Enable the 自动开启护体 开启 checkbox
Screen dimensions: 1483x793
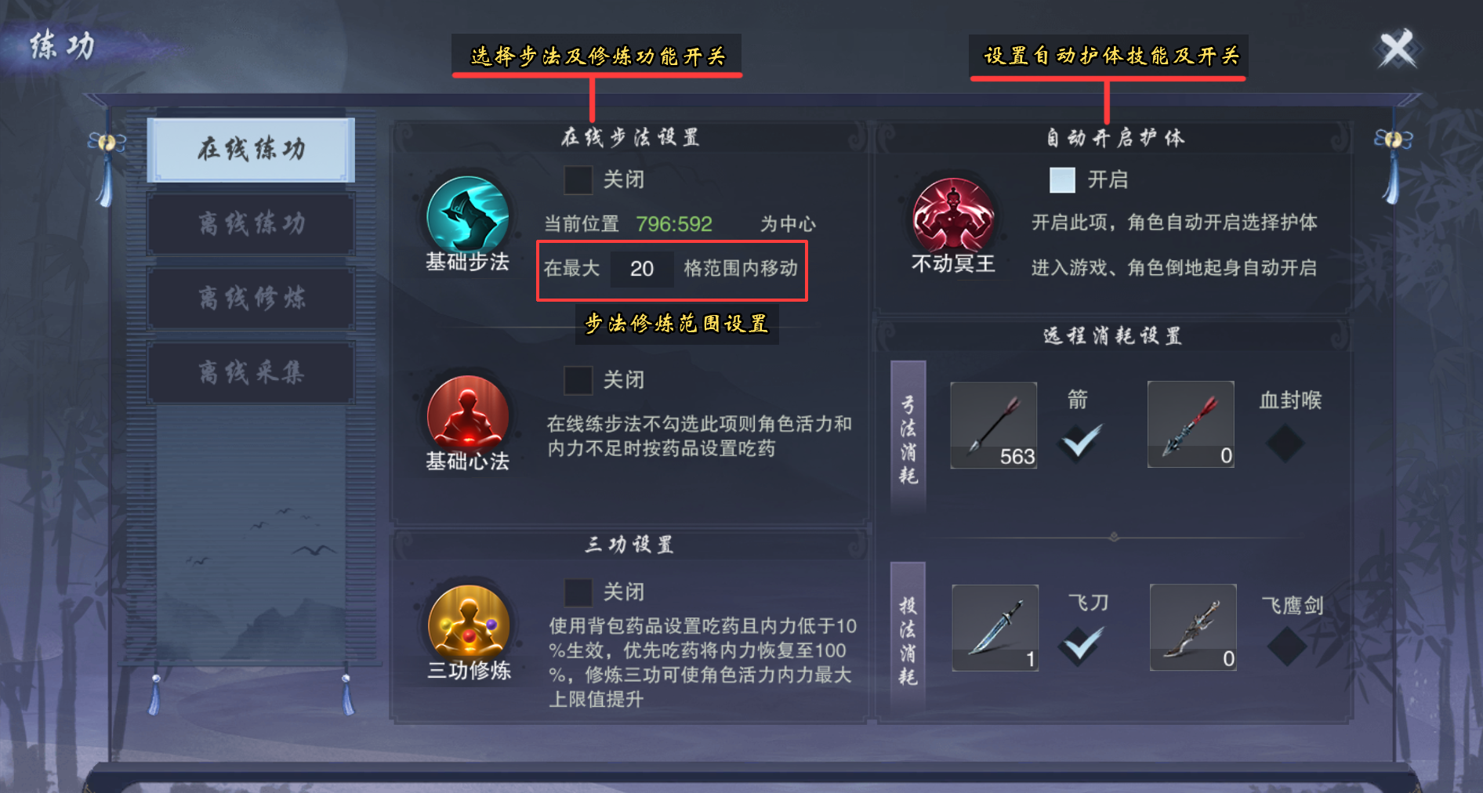1063,180
